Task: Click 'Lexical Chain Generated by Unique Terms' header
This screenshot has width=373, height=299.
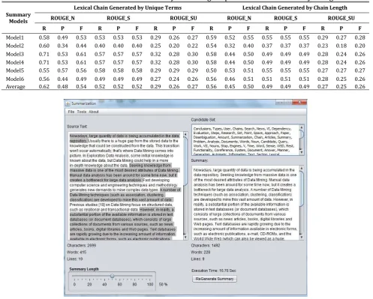Action: 128,7
